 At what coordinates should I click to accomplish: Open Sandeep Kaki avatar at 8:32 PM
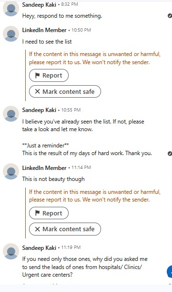[x=11, y=9]
